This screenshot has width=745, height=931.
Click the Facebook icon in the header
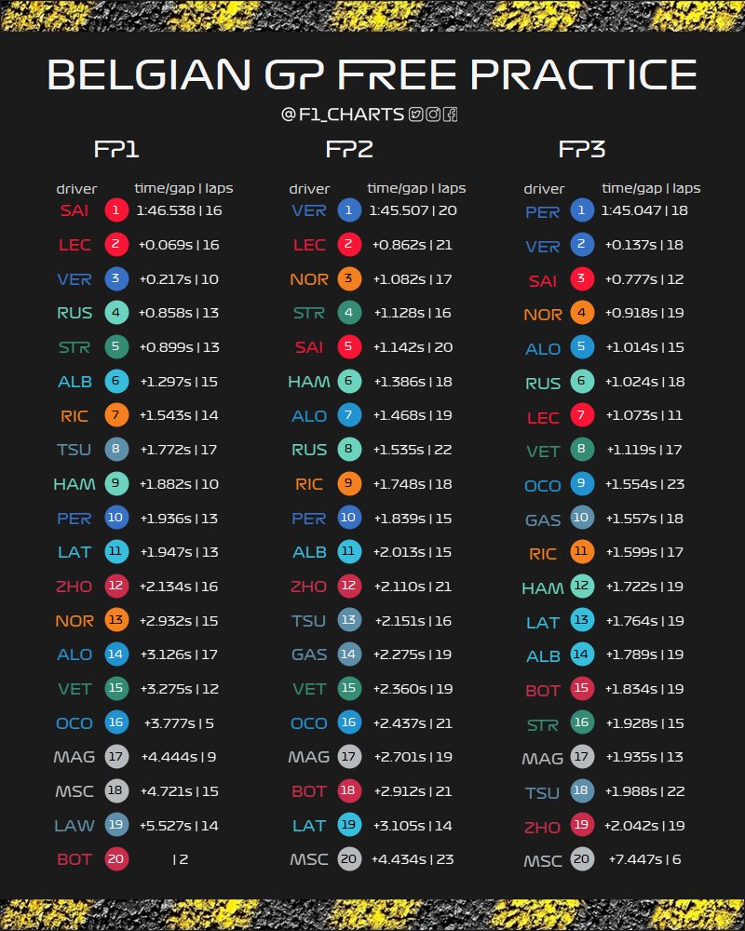[450, 115]
